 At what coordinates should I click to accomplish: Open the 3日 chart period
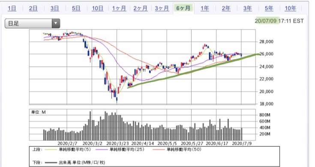pyautogui.click(x=55, y=8)
